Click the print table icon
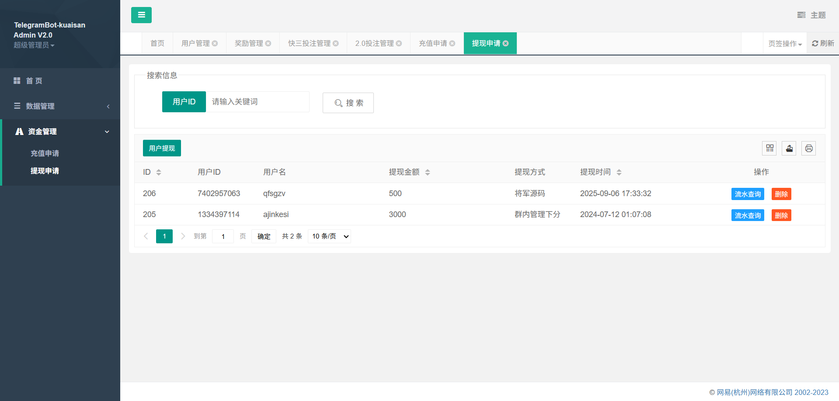This screenshot has height=401, width=839. click(808, 149)
